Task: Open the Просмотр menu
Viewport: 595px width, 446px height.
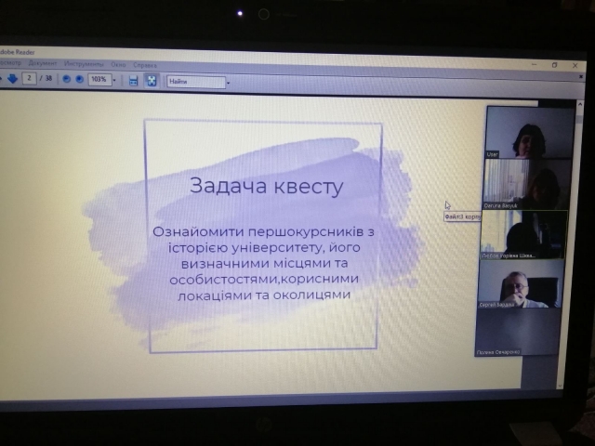Action: click(10, 62)
